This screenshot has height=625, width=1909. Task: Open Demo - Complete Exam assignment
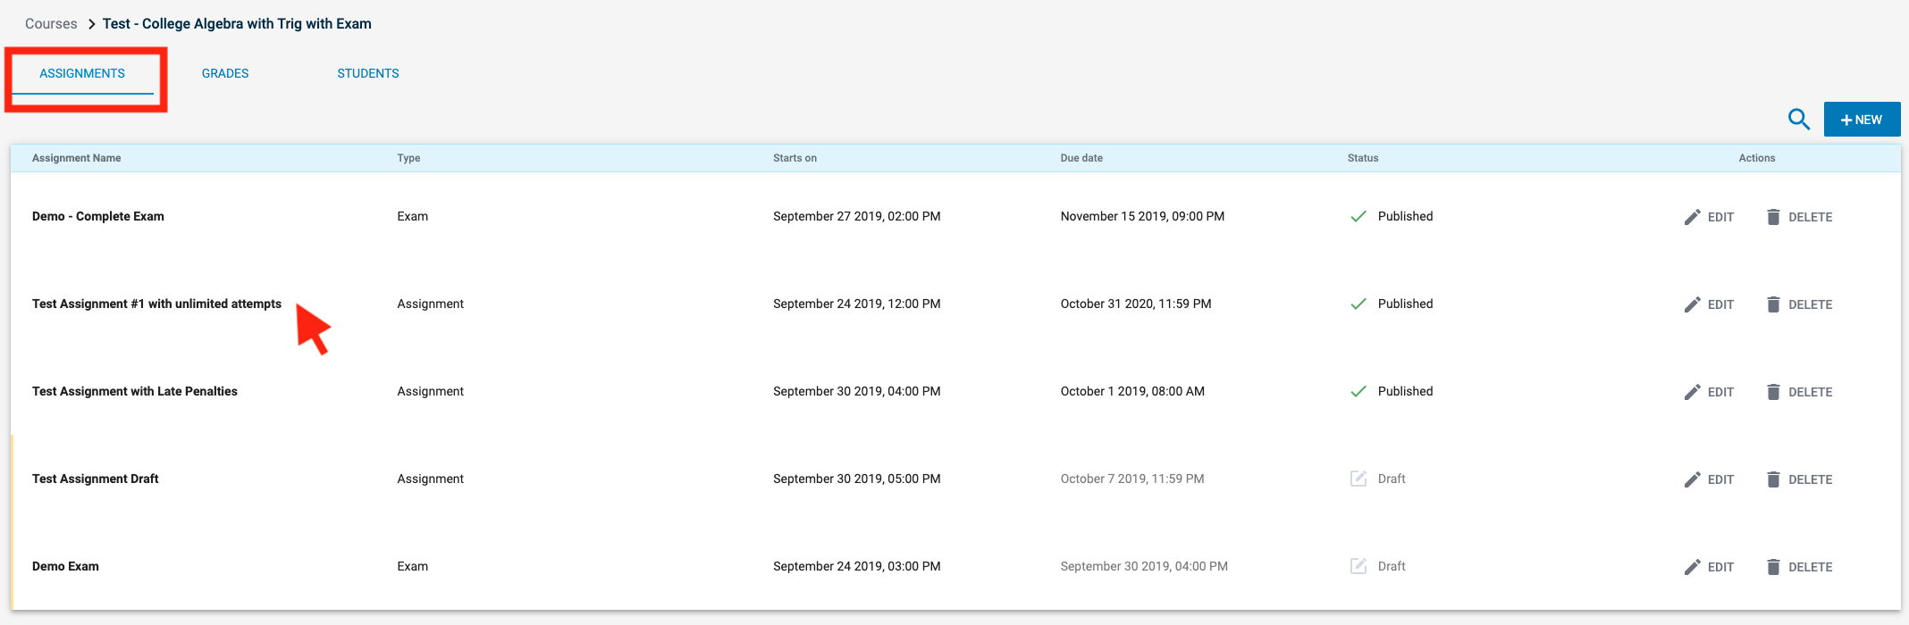[98, 216]
